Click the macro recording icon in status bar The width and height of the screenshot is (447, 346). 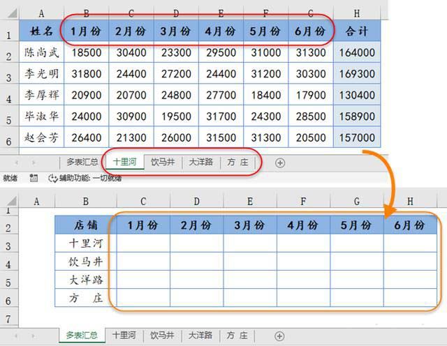[x=34, y=179]
